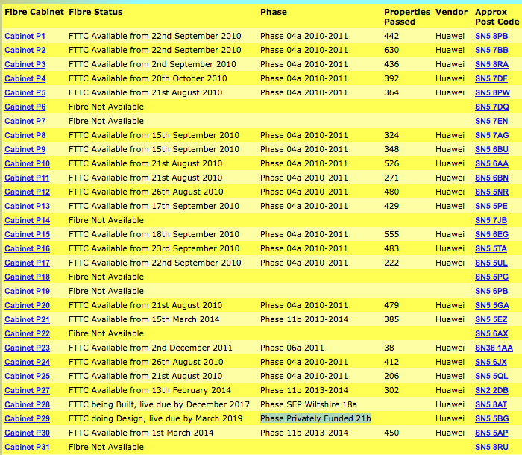Open the Cabinet P15 link

click(28, 234)
